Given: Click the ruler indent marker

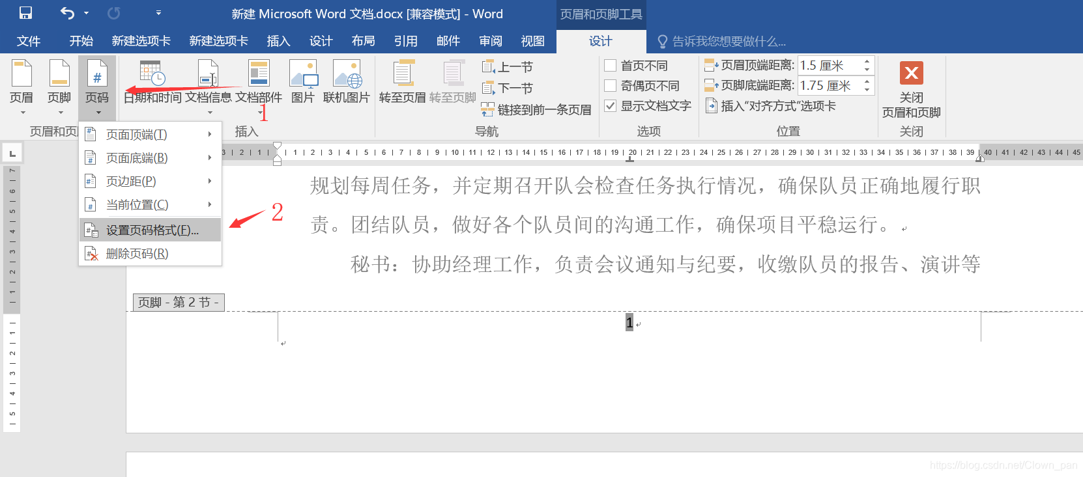Looking at the screenshot, I should coord(278,154).
